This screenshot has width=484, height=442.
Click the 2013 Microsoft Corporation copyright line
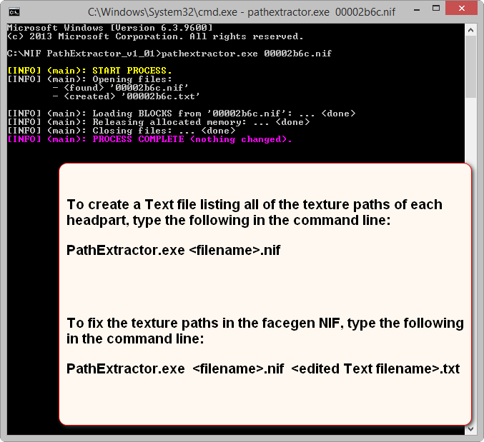[155, 36]
